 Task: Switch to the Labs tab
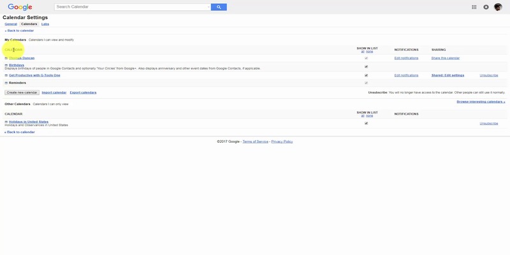click(45, 24)
